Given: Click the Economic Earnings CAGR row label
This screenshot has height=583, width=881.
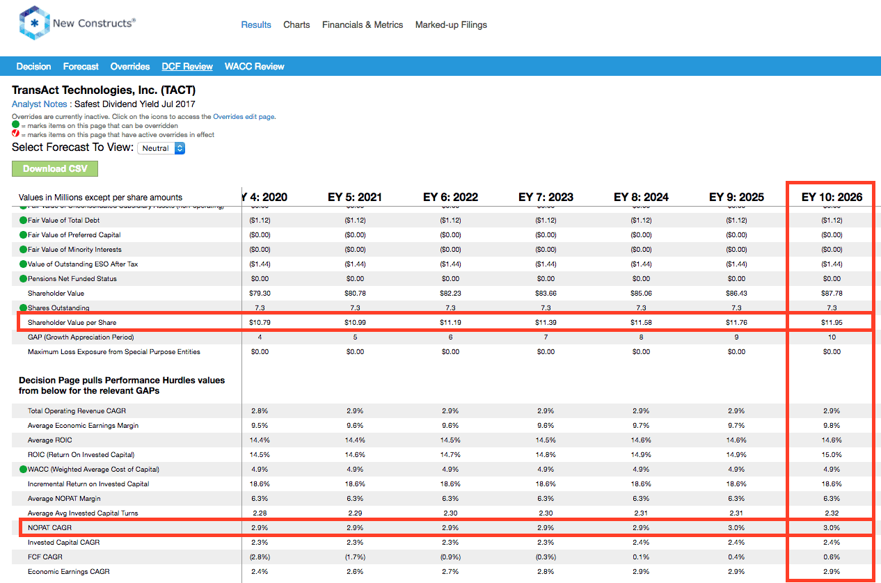Looking at the screenshot, I should pos(69,572).
